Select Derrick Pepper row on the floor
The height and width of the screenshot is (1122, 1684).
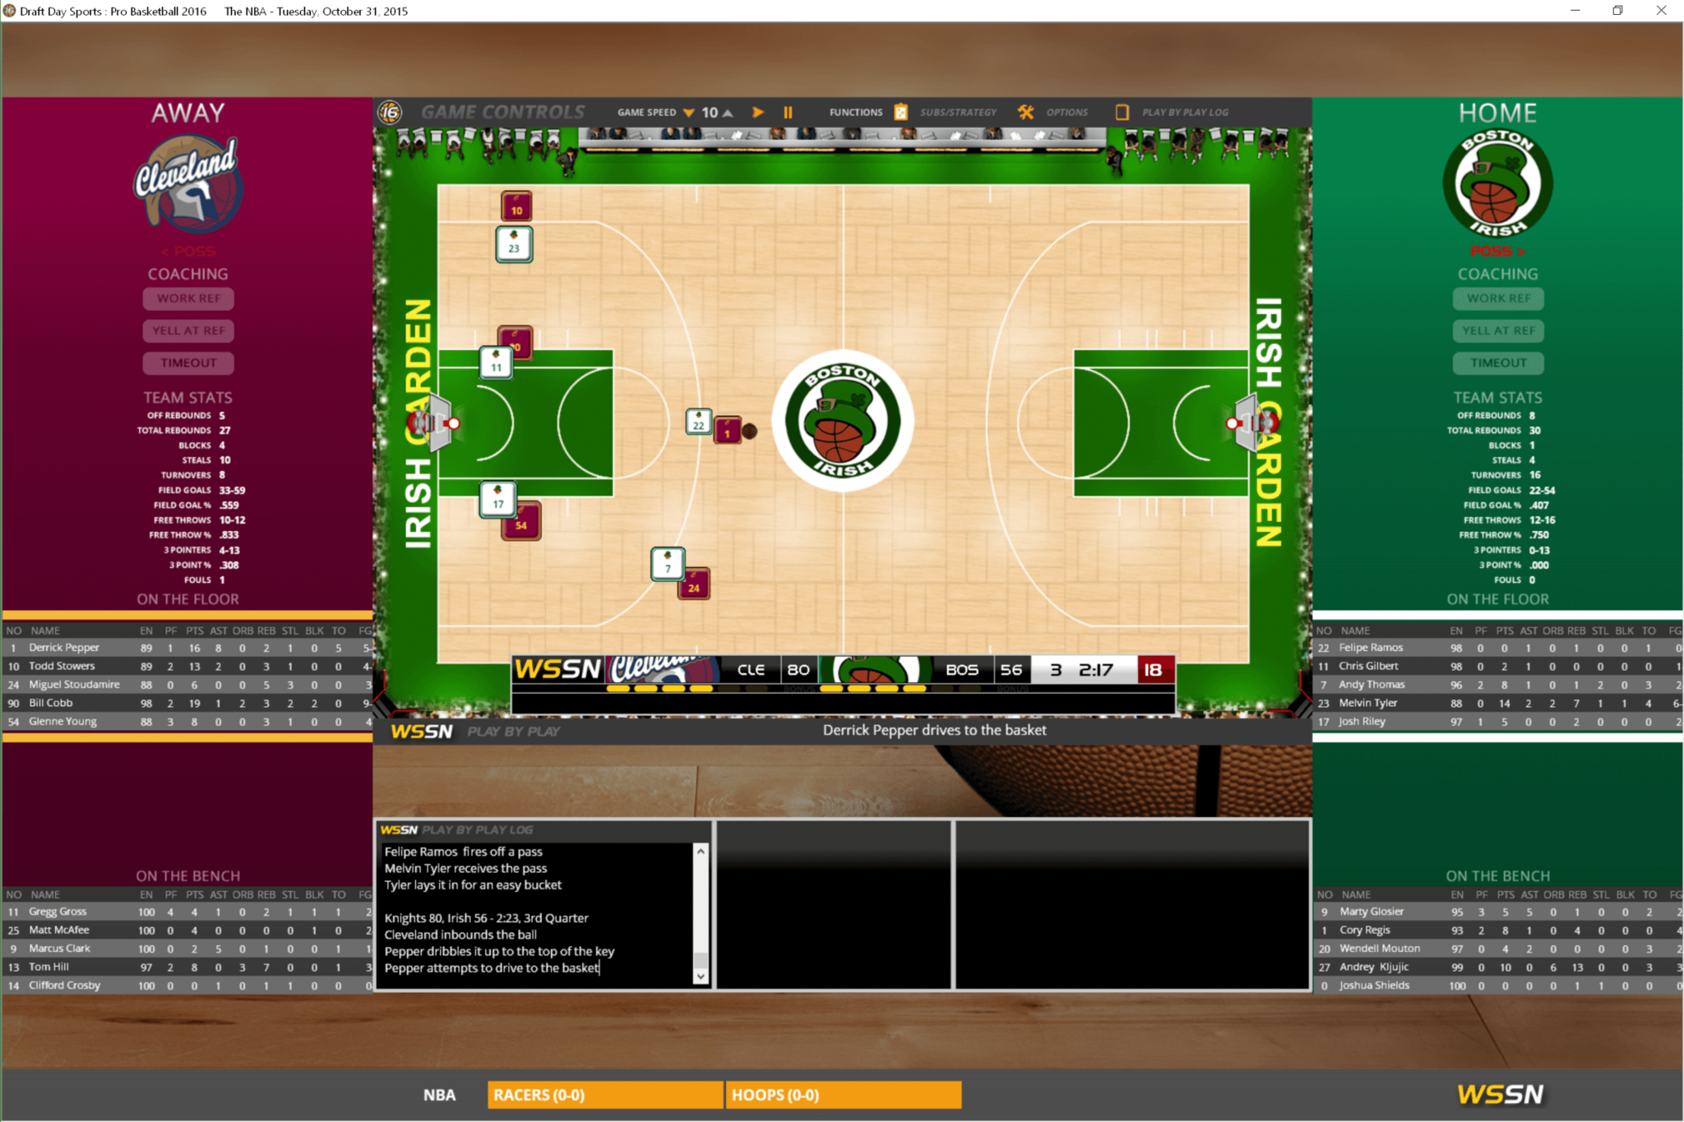pyautogui.click(x=187, y=648)
